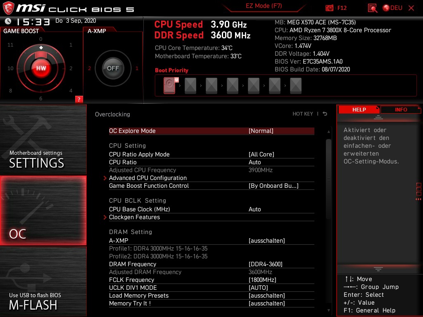The height and width of the screenshot is (317, 423).
Task: Click Profile1: DDR4 3000MHz 15-16-16-35 row
Action: tap(158, 248)
